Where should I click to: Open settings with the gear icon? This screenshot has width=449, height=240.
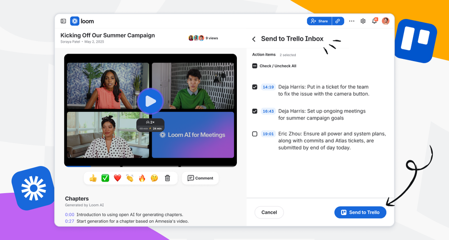click(363, 21)
